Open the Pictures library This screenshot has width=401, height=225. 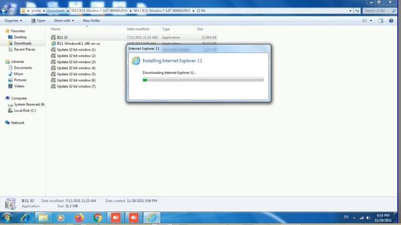coord(20,80)
